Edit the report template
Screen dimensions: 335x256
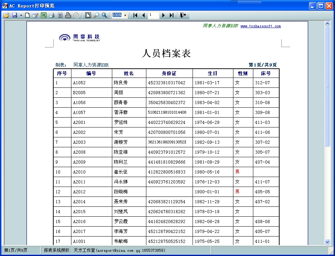point(36,15)
